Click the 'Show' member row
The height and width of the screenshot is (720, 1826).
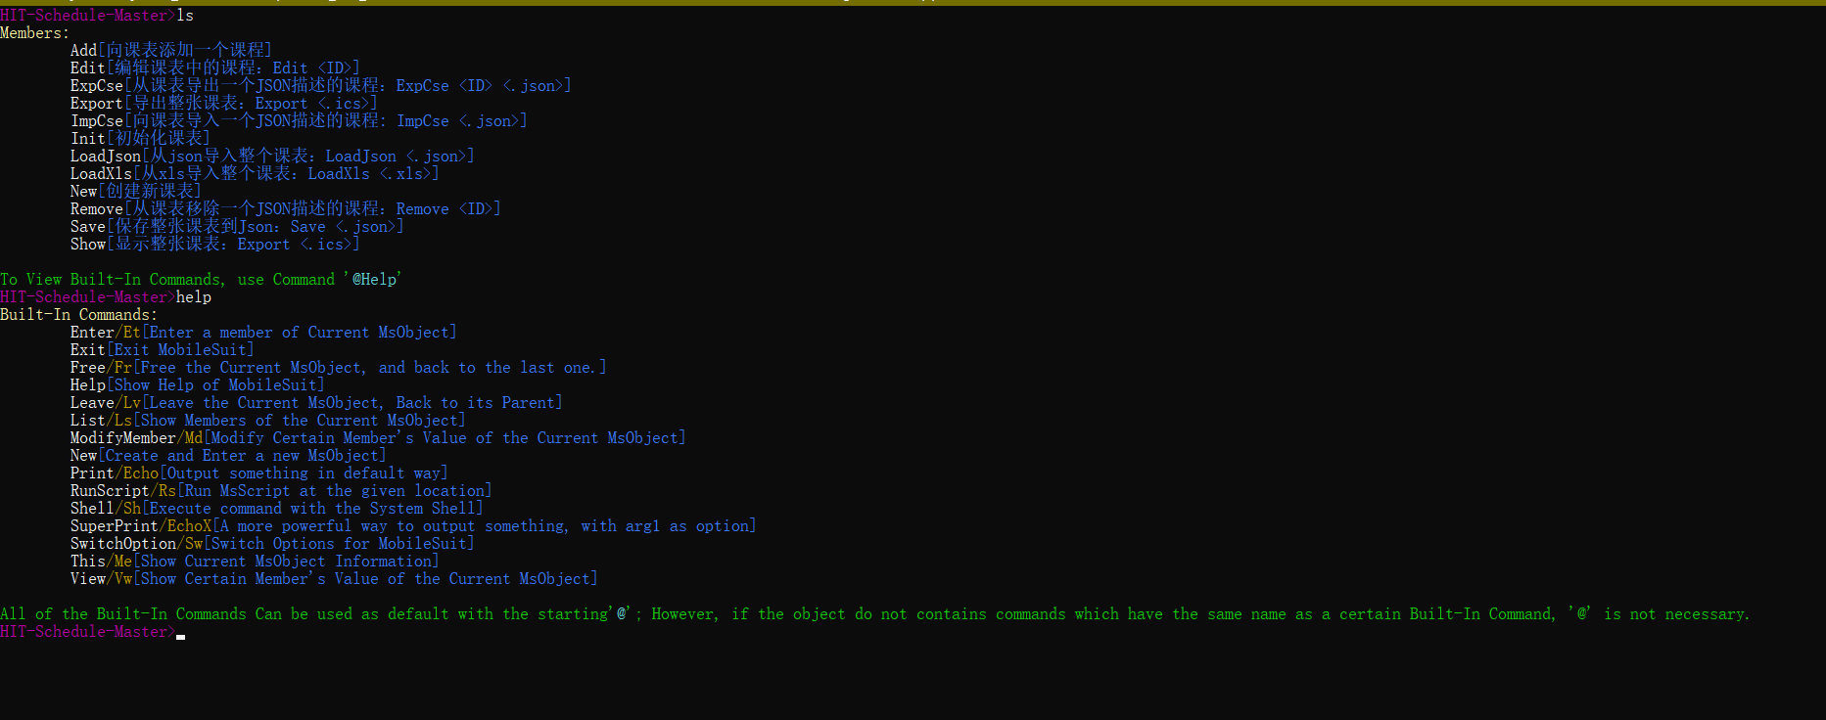pos(215,244)
